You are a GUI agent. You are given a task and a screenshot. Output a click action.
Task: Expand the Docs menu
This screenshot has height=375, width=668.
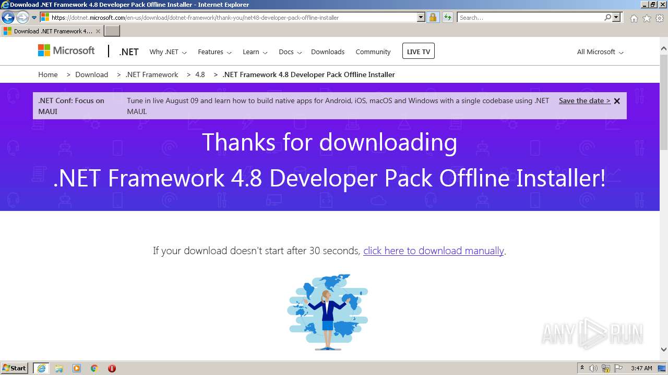(x=290, y=52)
